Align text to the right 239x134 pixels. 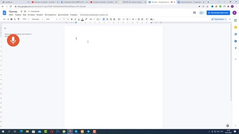(111, 19)
